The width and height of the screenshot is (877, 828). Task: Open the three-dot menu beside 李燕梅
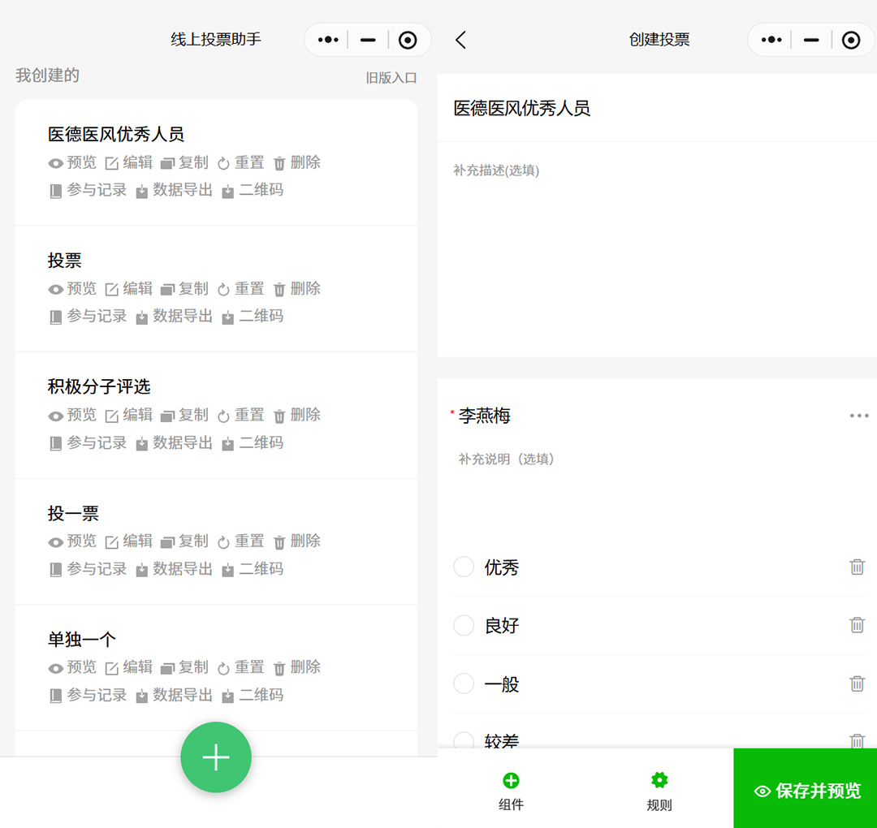coord(858,416)
